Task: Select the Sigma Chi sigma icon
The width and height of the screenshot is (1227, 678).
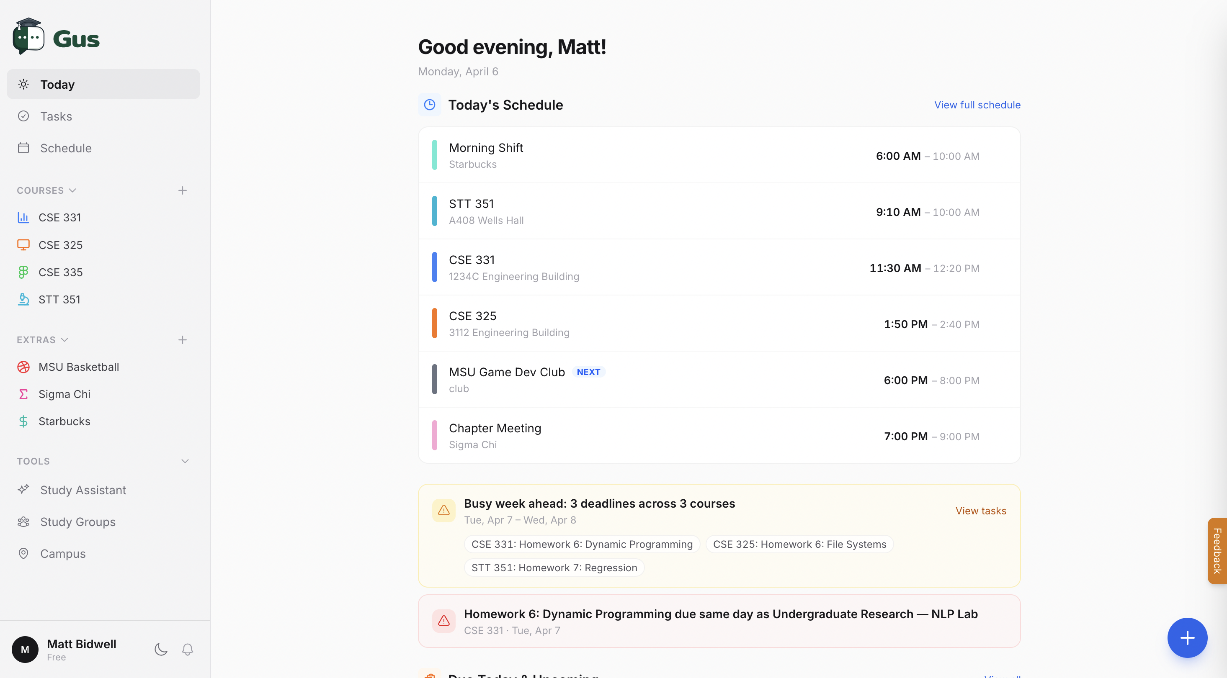Action: click(23, 394)
